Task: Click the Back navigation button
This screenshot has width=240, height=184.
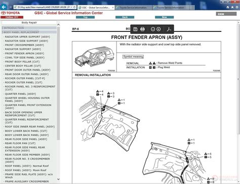Action: pyautogui.click(x=125, y=17)
